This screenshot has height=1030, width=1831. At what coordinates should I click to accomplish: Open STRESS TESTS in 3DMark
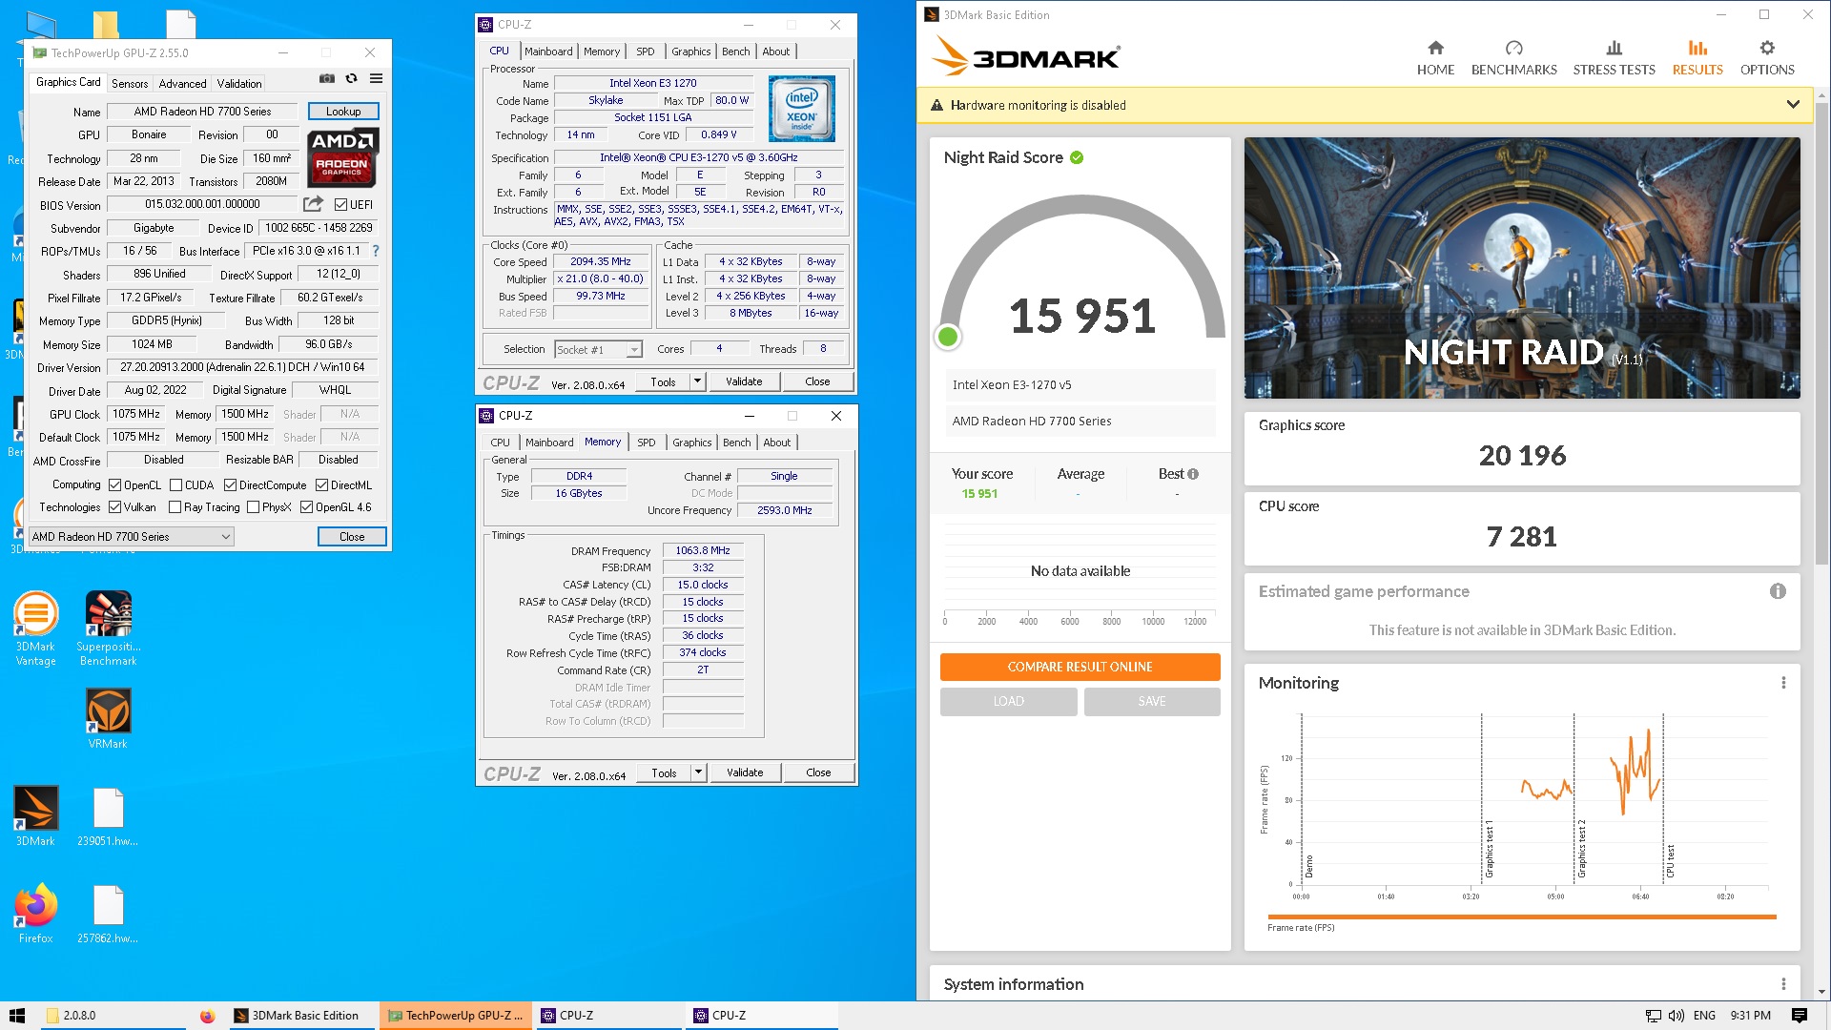[1614, 58]
